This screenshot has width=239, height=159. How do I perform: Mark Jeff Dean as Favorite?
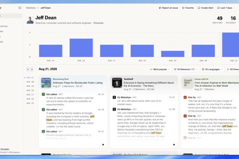188,8
